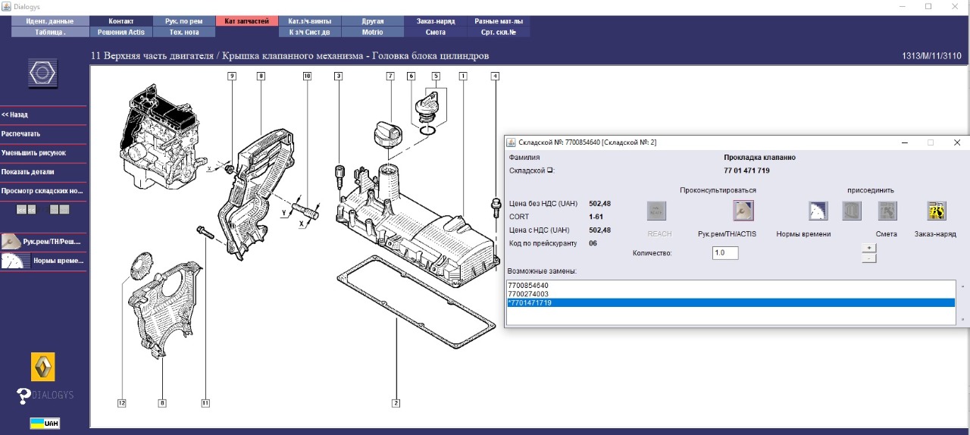This screenshot has height=435, width=970.
Task: Click the Renault logo icon
Action: coord(43,367)
